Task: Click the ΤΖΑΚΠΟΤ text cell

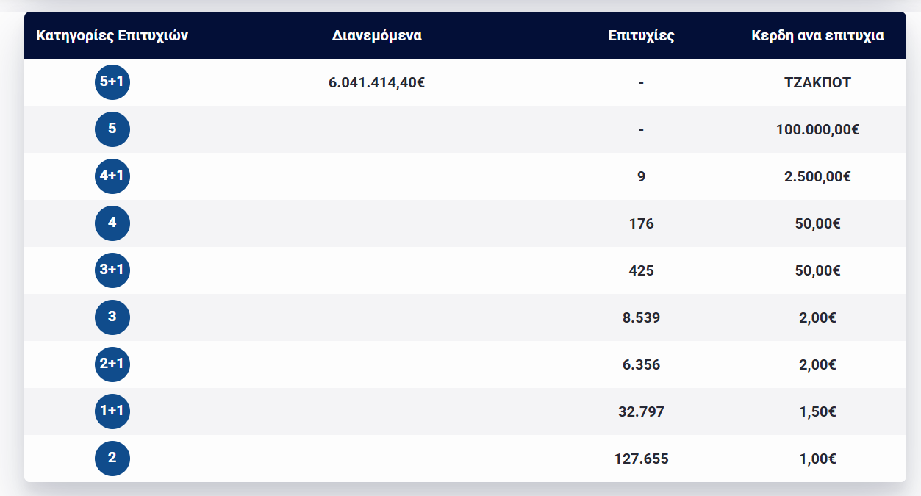Action: 817,82
